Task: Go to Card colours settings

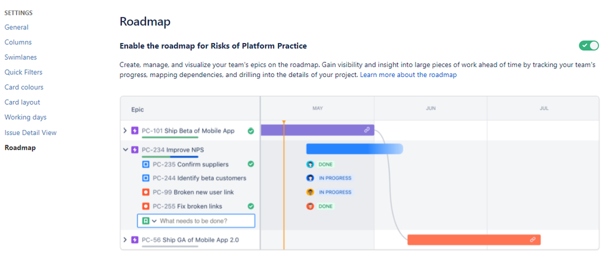Action: (24, 87)
